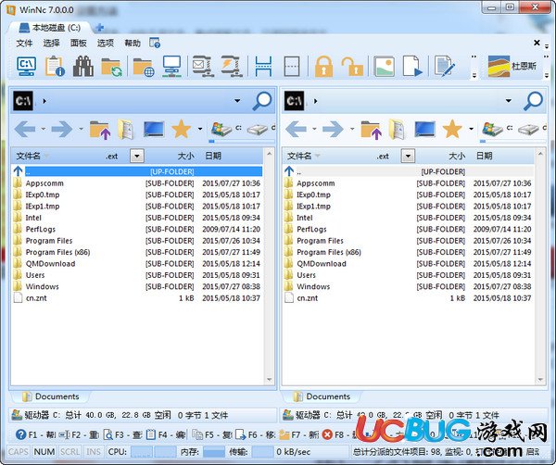The height and width of the screenshot is (465, 556).
Task: Select the 本地磁盘 (C:) tab
Action: 50,28
